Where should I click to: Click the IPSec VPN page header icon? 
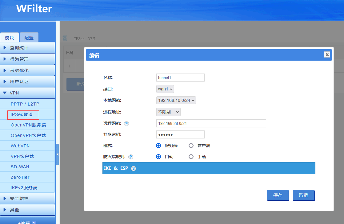[65, 38]
